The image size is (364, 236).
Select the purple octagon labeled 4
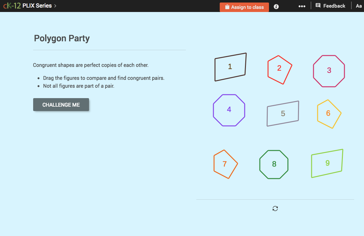click(x=229, y=109)
